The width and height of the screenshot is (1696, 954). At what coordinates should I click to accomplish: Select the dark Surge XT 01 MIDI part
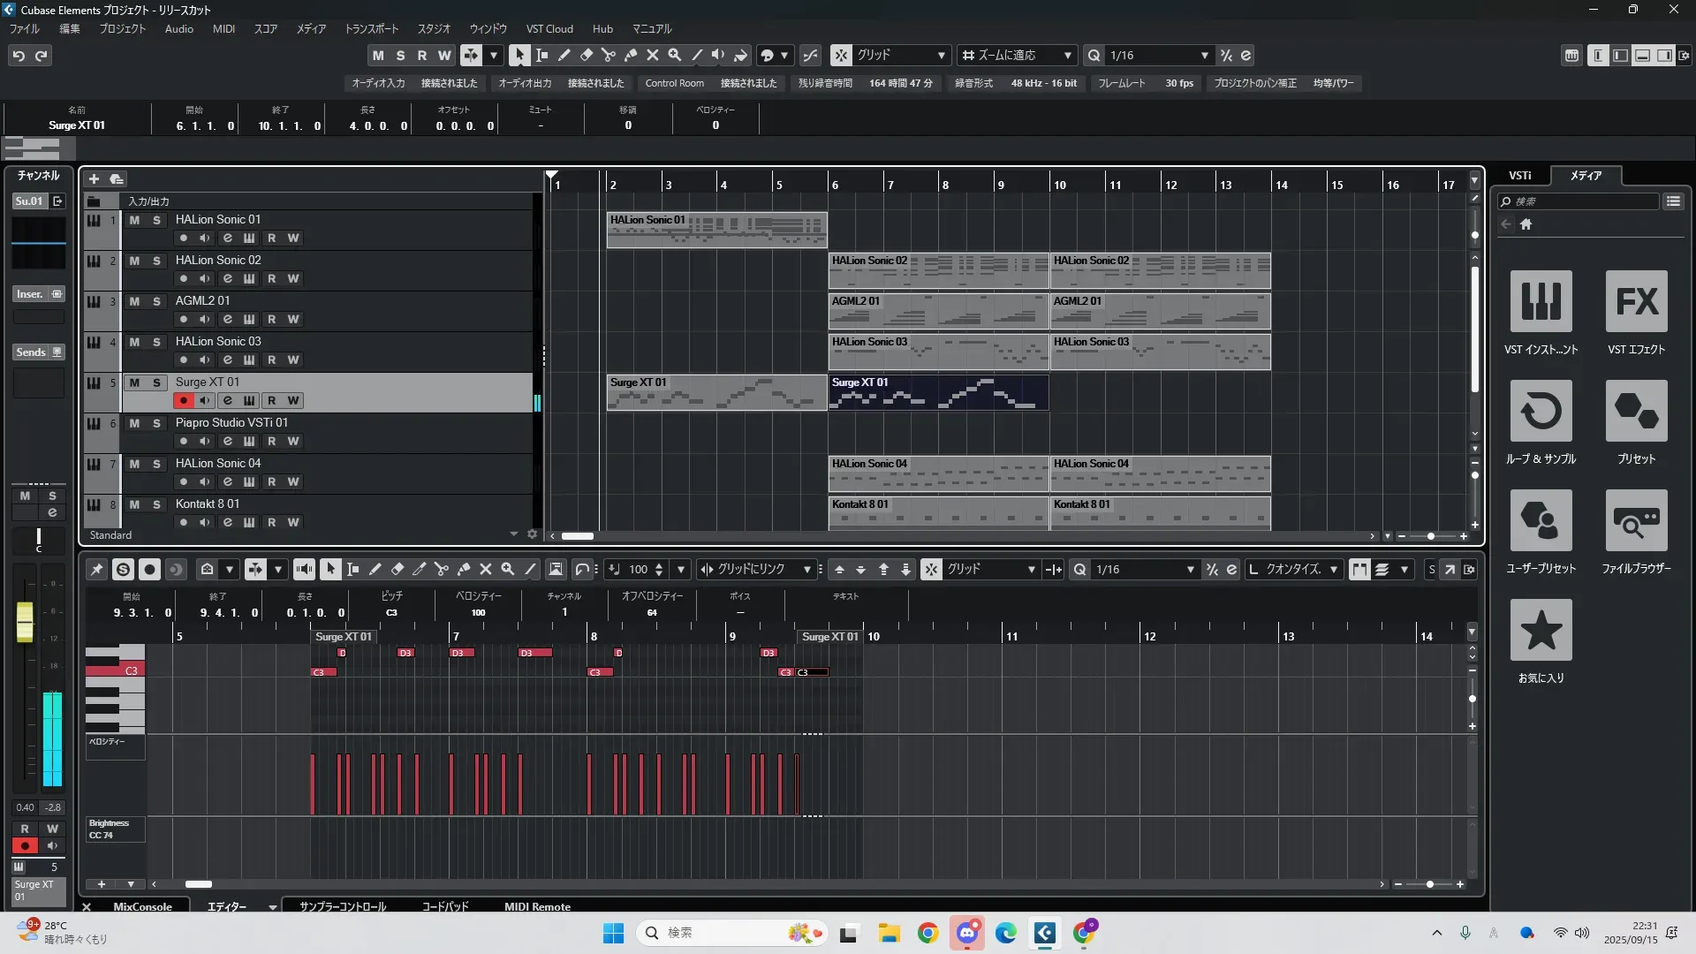pos(937,393)
